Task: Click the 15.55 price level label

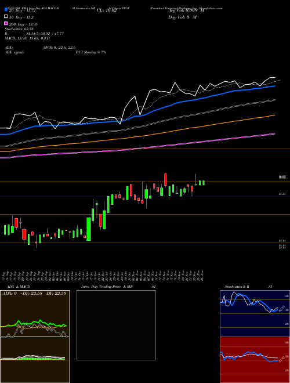Action: tap(282, 194)
